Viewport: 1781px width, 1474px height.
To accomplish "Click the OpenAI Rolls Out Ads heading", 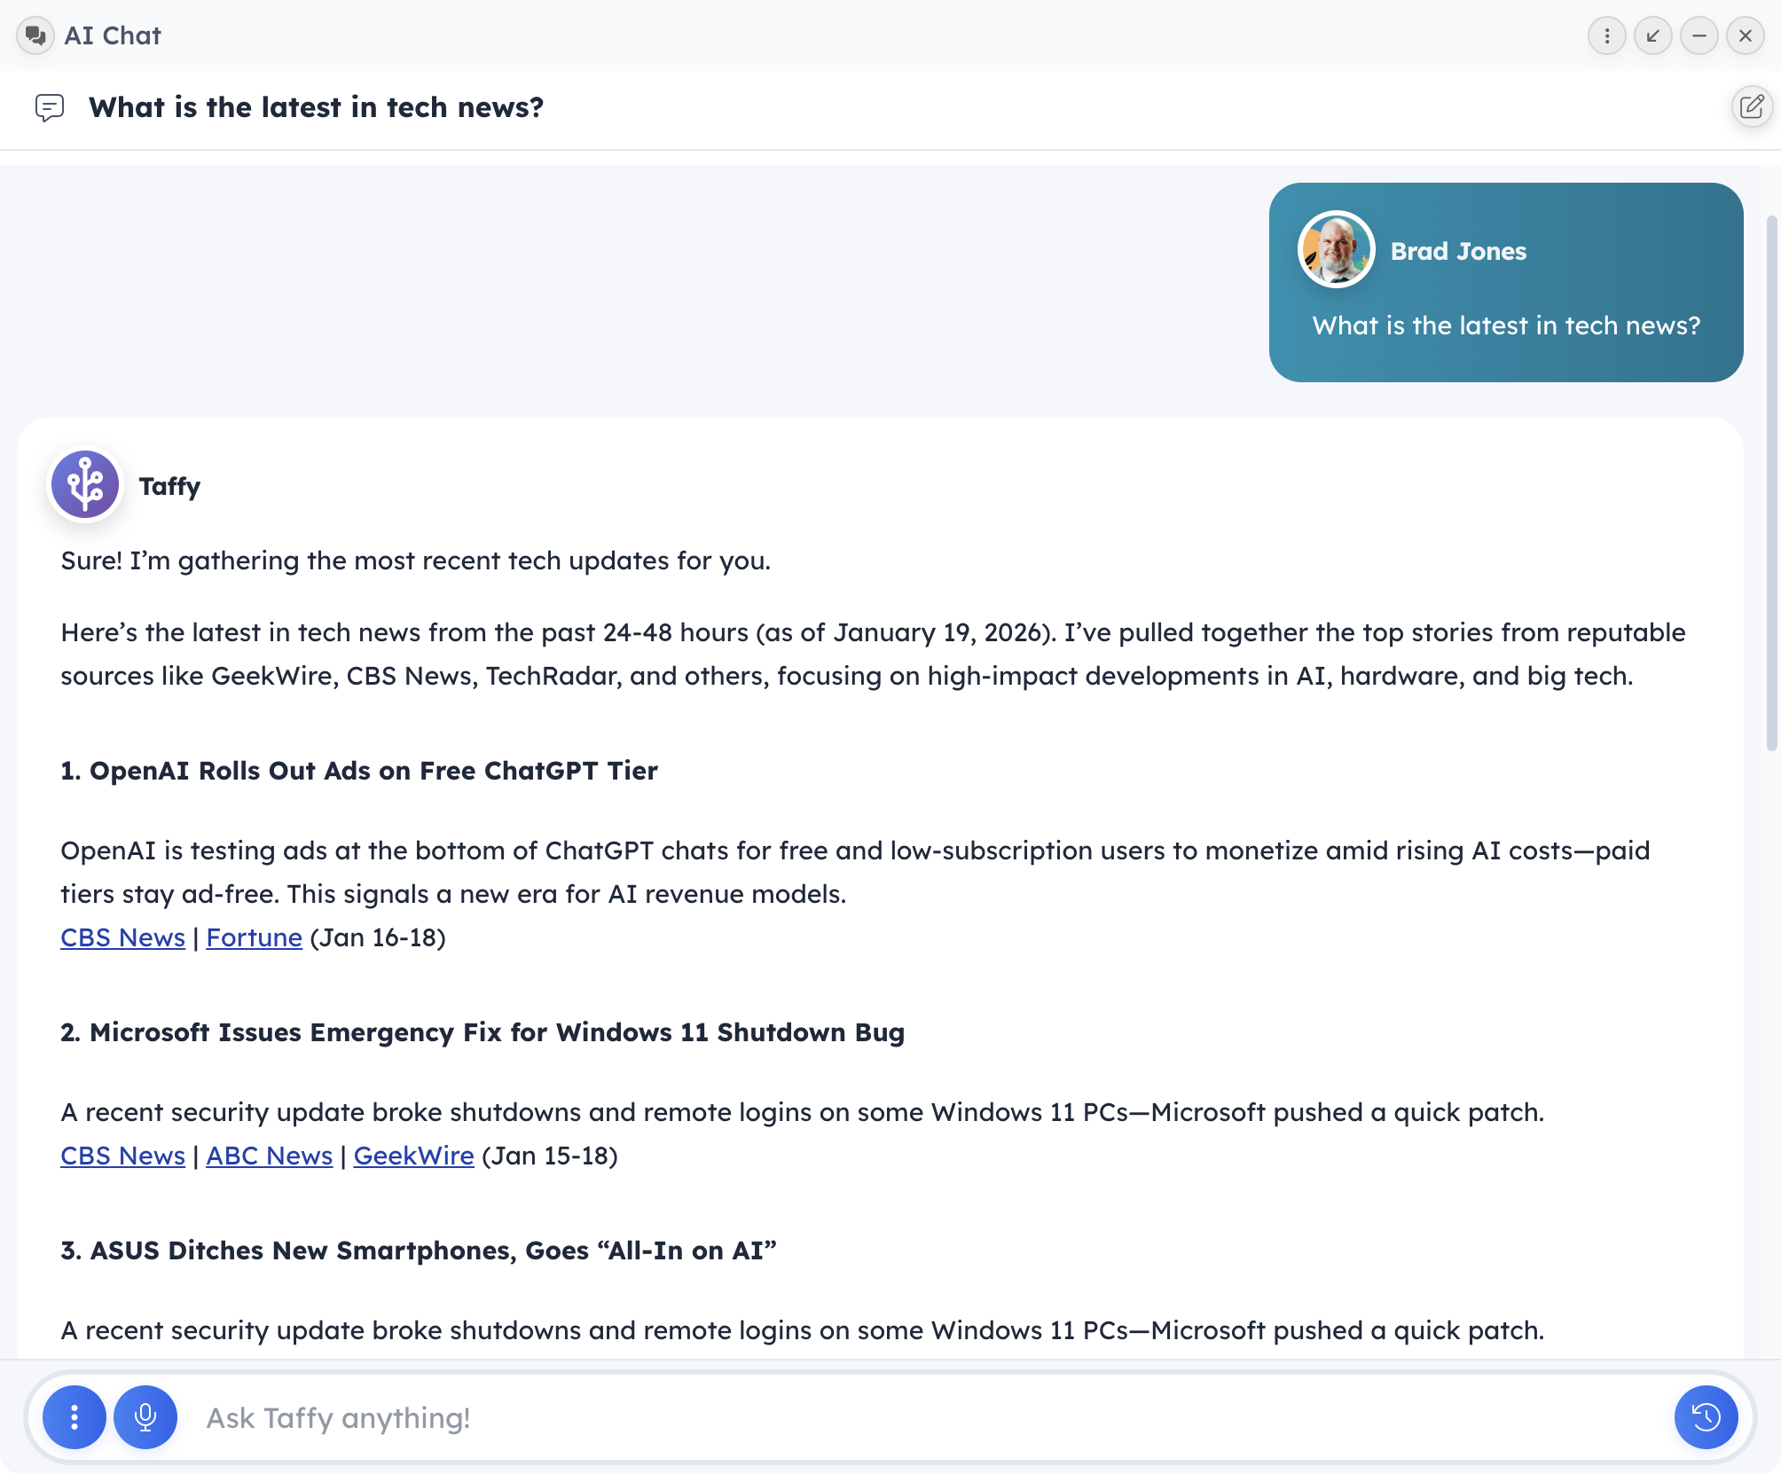I will coord(359,771).
